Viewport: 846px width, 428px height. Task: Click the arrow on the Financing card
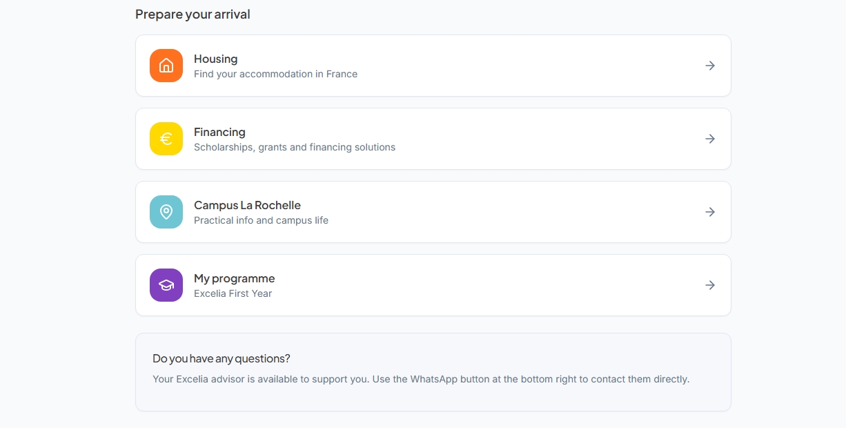pos(710,139)
